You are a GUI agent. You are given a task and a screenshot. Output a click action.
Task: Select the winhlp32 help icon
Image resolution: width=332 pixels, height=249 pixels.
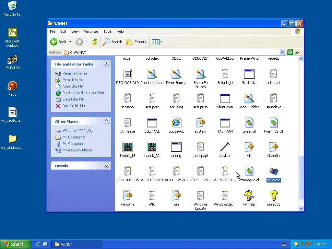click(273, 196)
